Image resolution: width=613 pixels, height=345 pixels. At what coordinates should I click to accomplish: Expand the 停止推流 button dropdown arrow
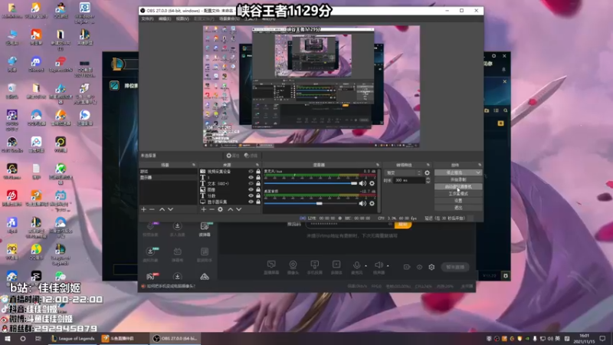477,172
